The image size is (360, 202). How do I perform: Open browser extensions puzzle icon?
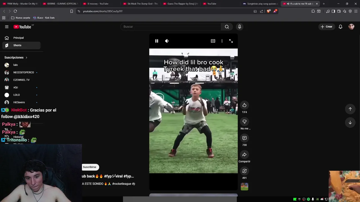(313, 11)
